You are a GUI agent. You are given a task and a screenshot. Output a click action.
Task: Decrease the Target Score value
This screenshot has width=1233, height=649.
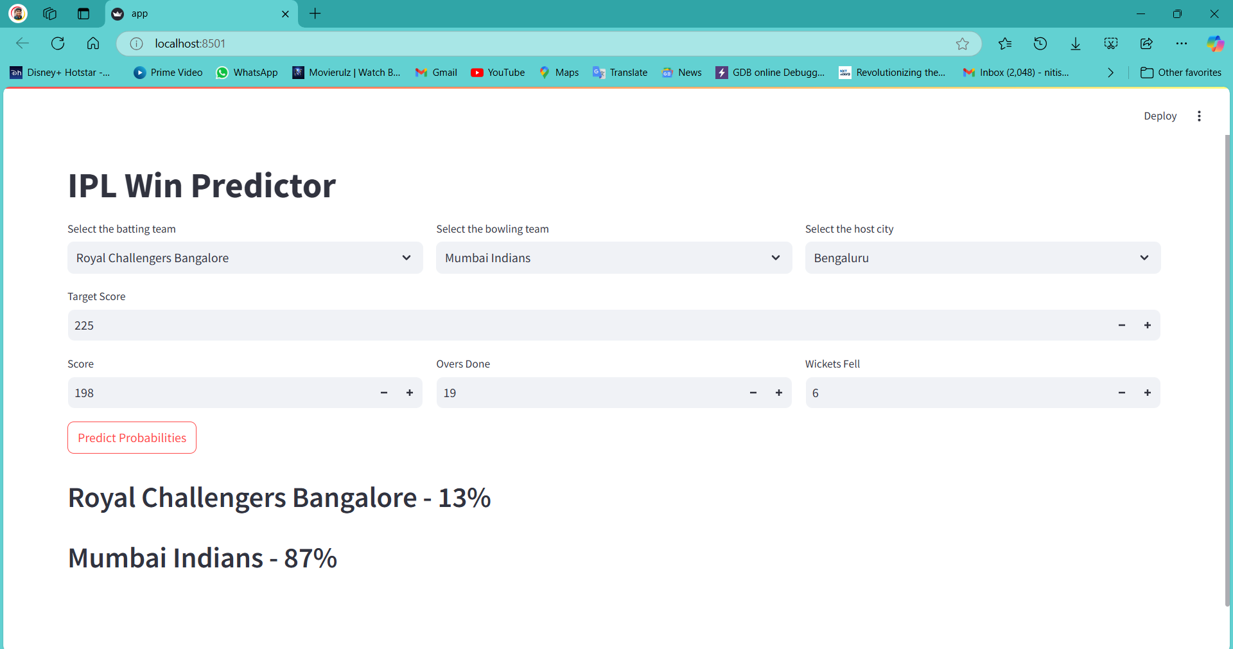point(1122,325)
